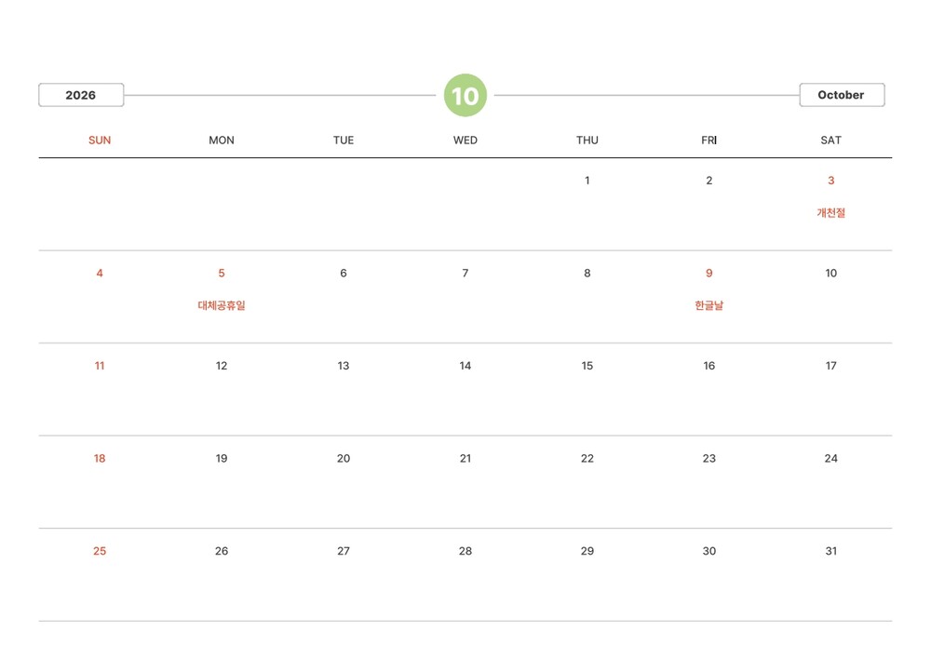This screenshot has height=658, width=931.
Task: Select date 31 on Saturday
Action: [x=830, y=551]
